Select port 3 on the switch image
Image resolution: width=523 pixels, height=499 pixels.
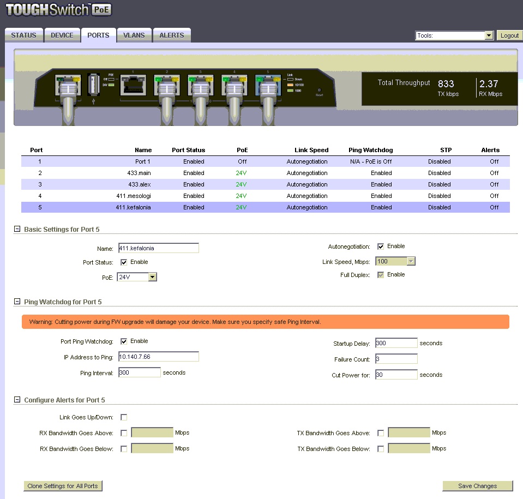point(201,85)
